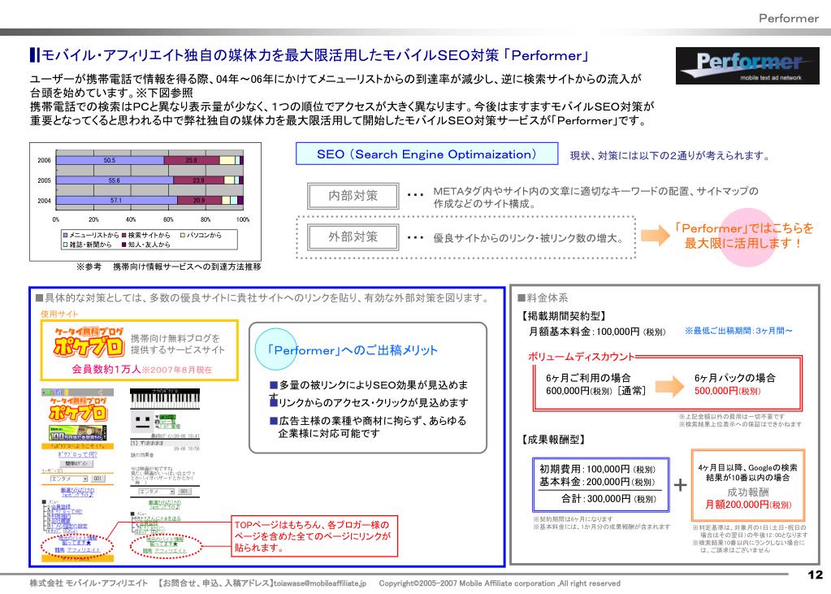Image resolution: width=831 pixels, height=594 pixels.
Task: Click the right mobile screenshot with piano keyboard
Action: point(166,472)
